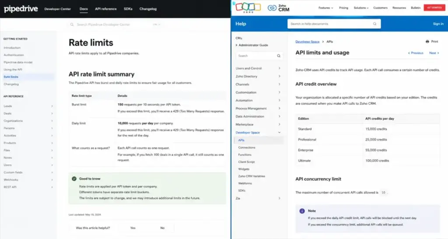Open Widgets under Developer Space
This screenshot has width=448, height=239.
[244, 169]
